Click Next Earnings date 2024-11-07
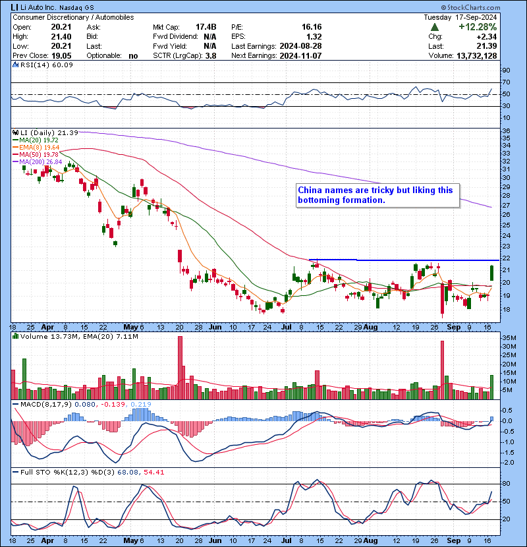Viewport: 527px width, 547px height. (x=300, y=56)
